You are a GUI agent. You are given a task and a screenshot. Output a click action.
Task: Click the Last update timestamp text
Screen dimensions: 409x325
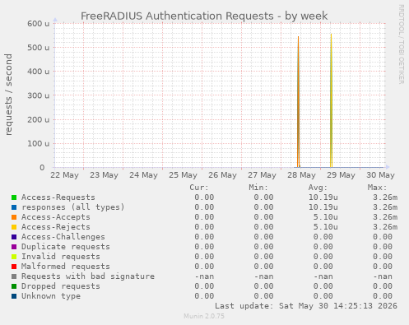click(306, 306)
